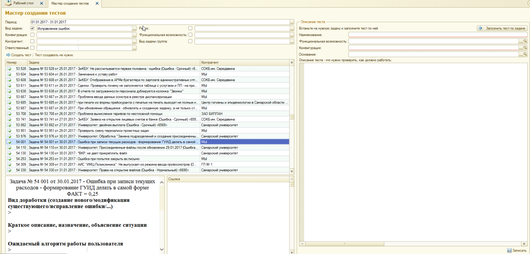This screenshot has height=254, width=530.
Task: Open the Вид задачи selection ellipsis button
Action: tap(134, 29)
